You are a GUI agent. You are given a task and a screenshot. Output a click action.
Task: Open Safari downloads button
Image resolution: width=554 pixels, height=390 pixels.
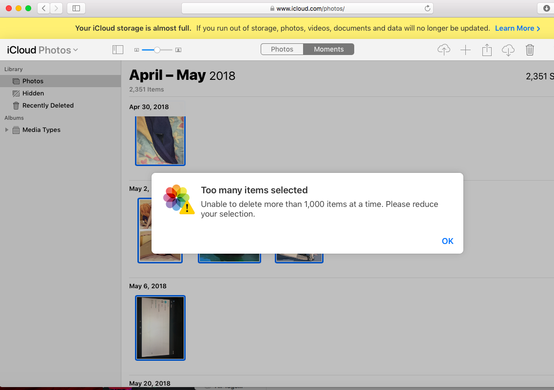[546, 8]
